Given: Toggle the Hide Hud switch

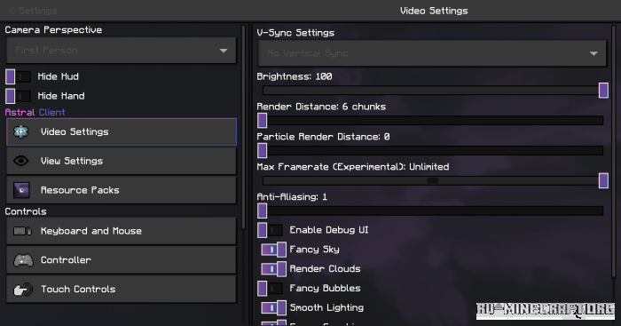Looking at the screenshot, I should click(18, 76).
